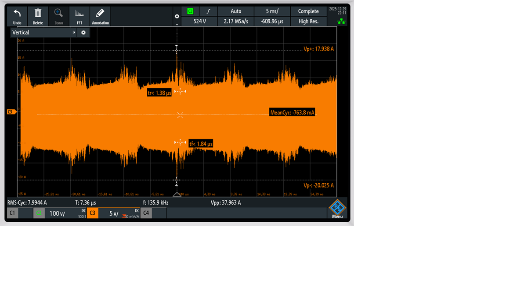This screenshot has width=506, height=284.
Task: Click the Complete acquisition status button
Action: pyautogui.click(x=308, y=11)
